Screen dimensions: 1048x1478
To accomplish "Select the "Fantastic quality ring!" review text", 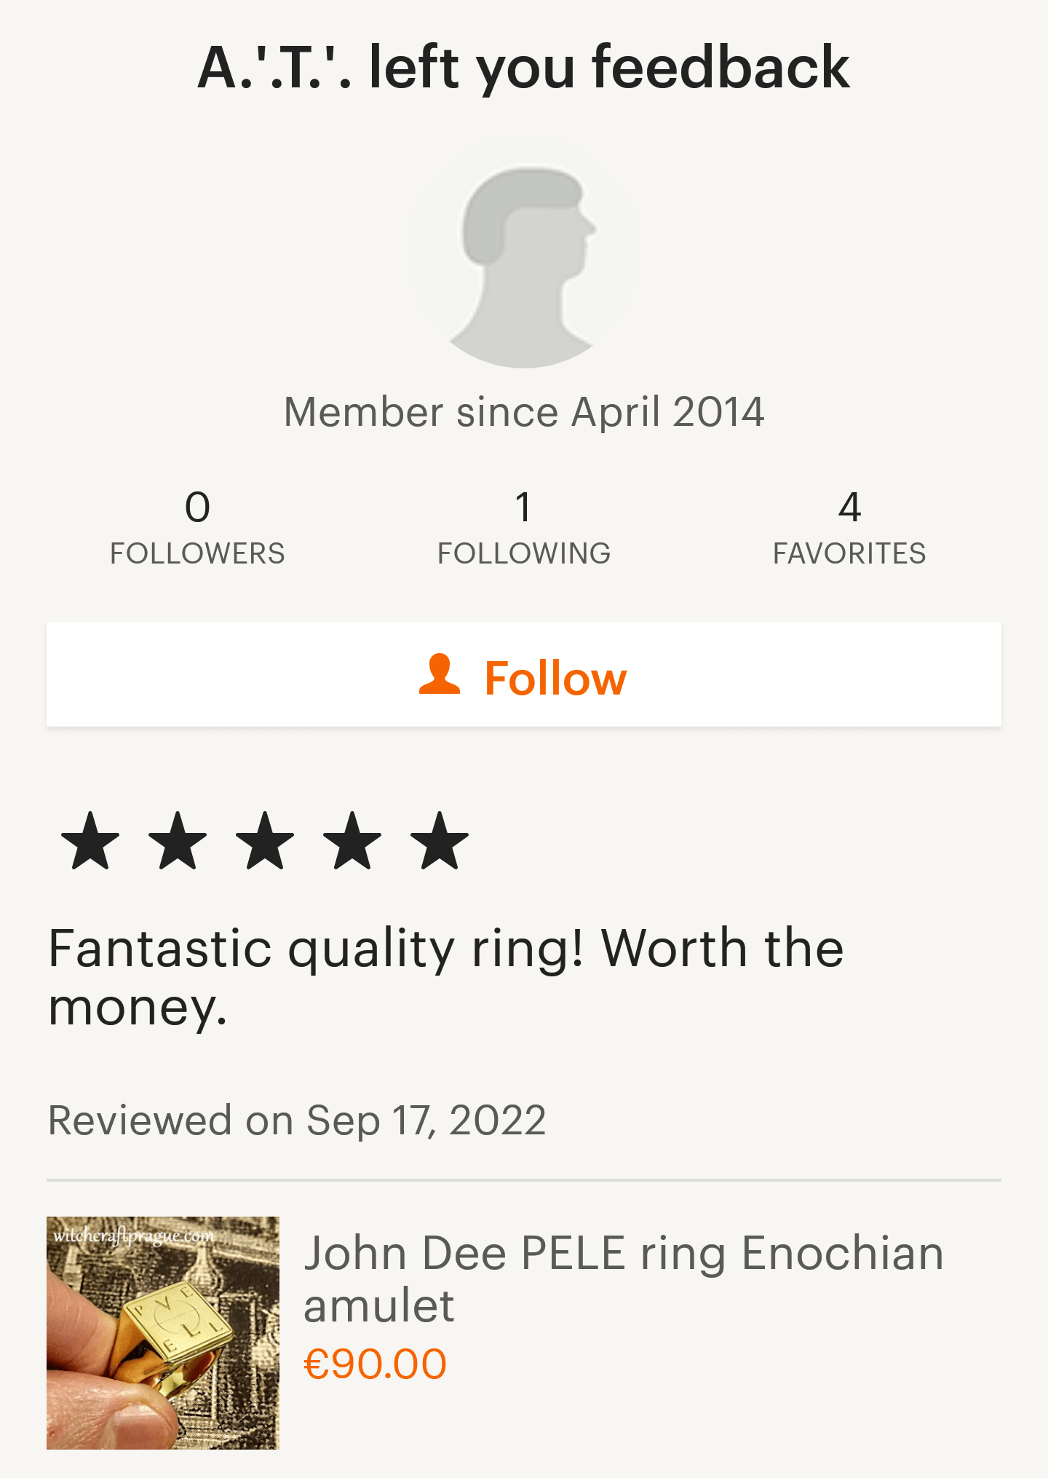I will tap(445, 977).
